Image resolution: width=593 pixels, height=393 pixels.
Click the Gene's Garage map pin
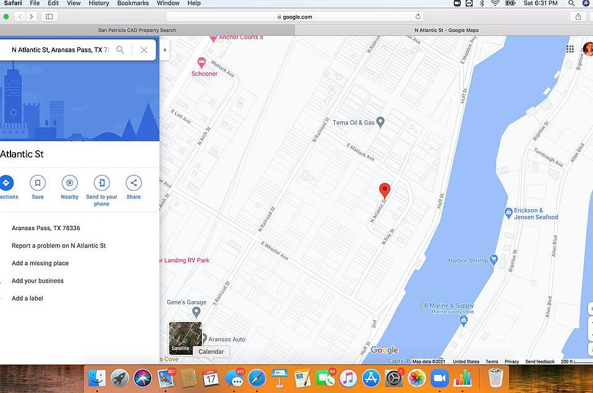[196, 312]
